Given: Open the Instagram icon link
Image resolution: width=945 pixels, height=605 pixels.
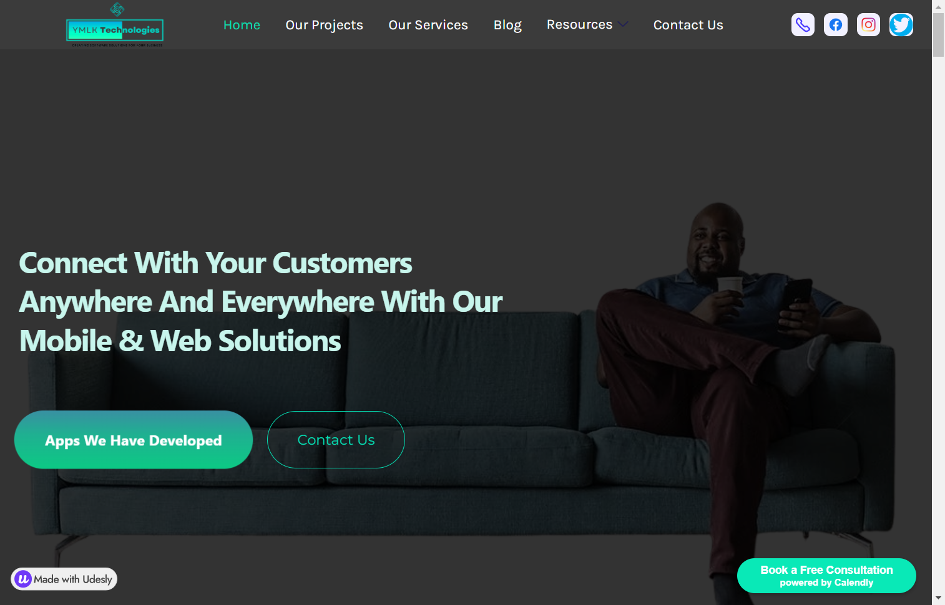Looking at the screenshot, I should [868, 25].
